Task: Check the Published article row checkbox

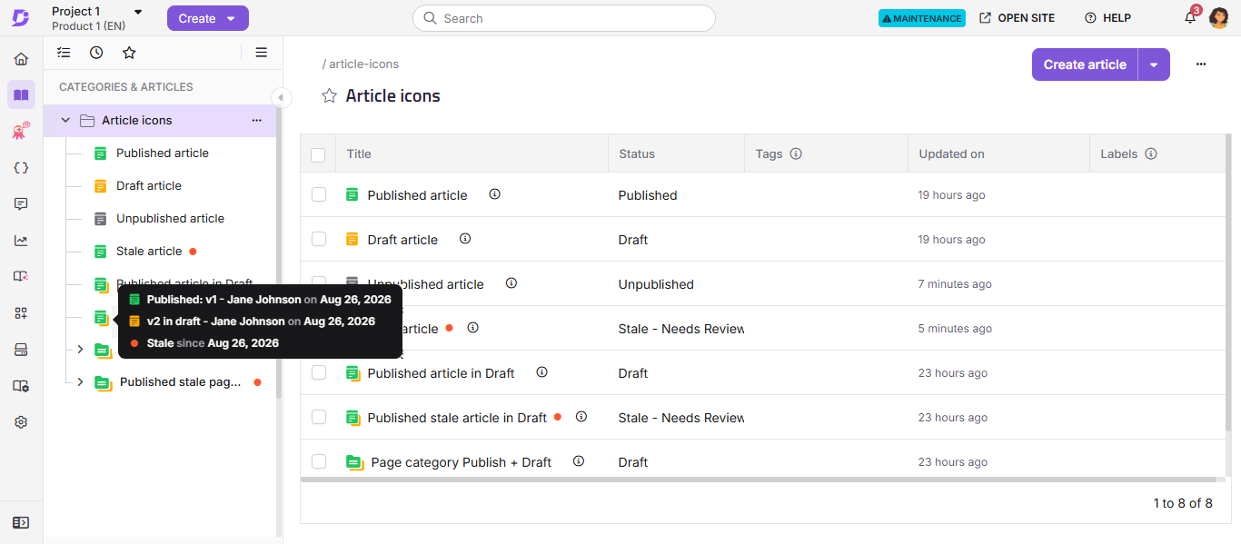Action: pyautogui.click(x=319, y=194)
